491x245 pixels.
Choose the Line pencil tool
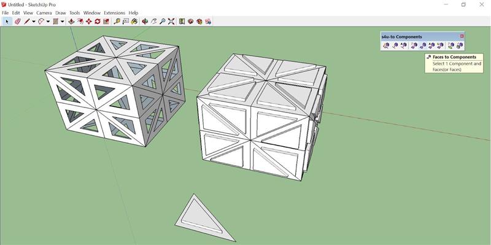point(26,21)
